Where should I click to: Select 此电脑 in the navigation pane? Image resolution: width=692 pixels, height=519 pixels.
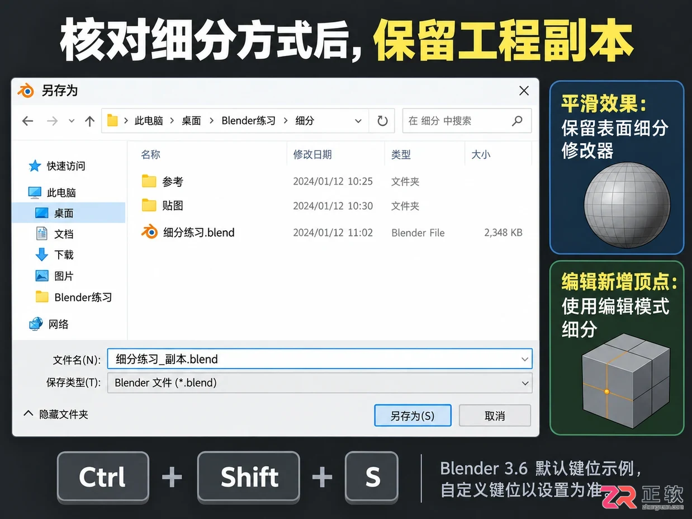pos(61,193)
